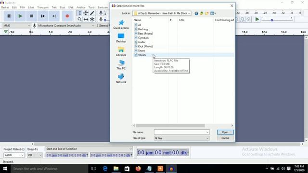Open the Start and End of Selection dropdown

coord(89,149)
